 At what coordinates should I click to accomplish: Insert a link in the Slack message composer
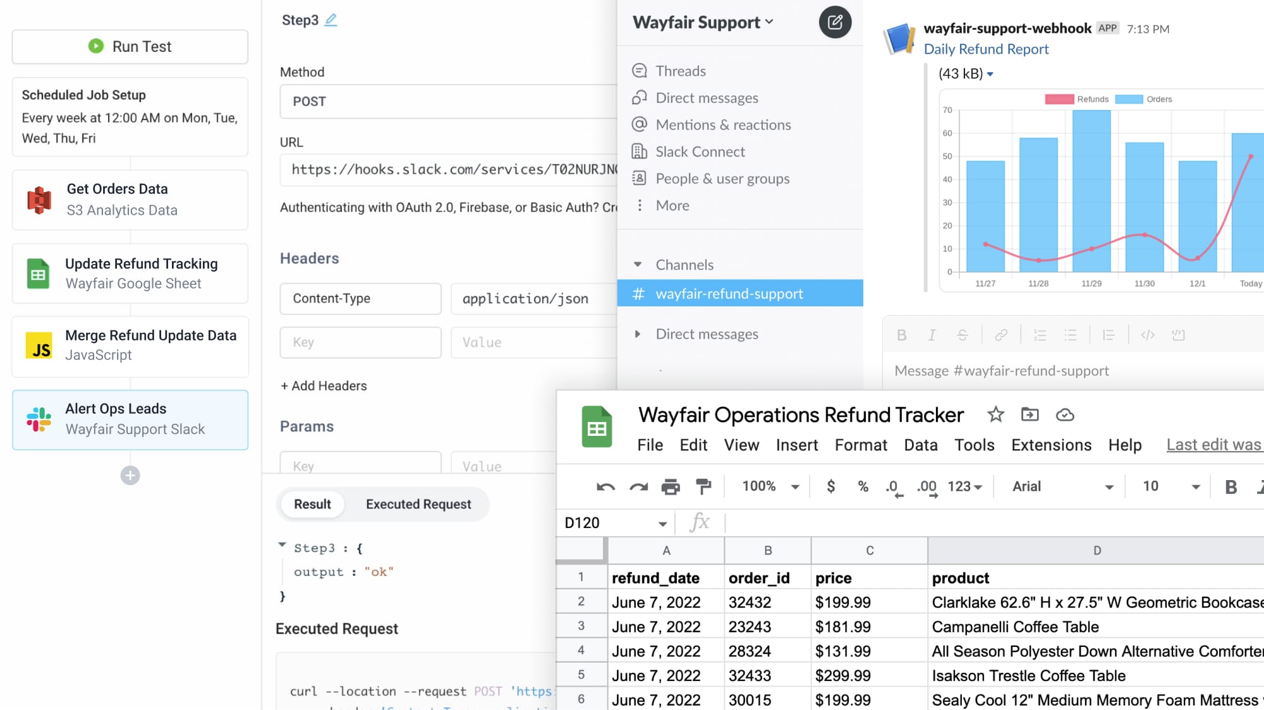click(1002, 335)
